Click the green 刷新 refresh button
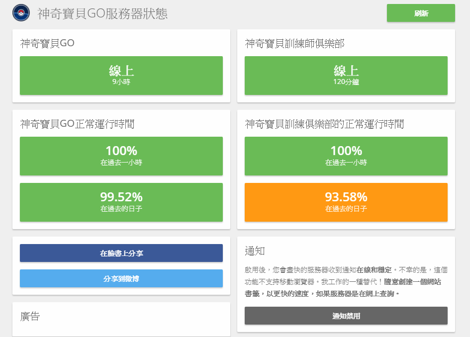The width and height of the screenshot is (470, 337). (x=421, y=13)
